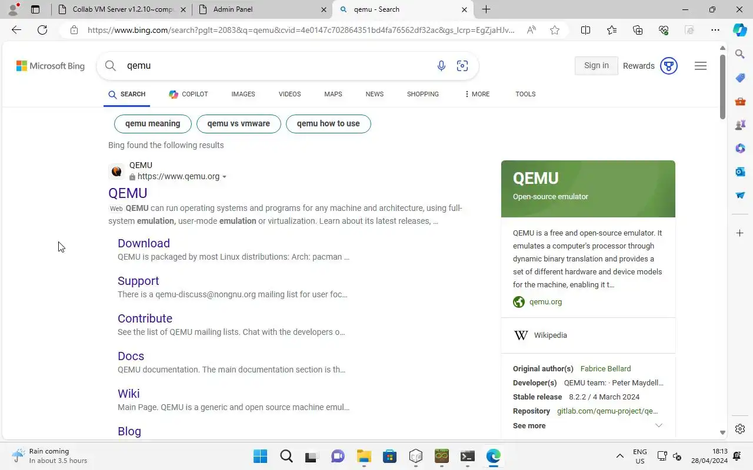Screen dimensions: 753x470
Task: Open qemu.org link in knowledge panel
Action: 545,302
